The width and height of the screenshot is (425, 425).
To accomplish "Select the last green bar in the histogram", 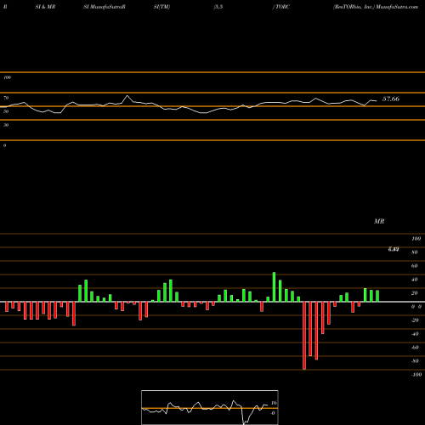I will click(377, 296).
